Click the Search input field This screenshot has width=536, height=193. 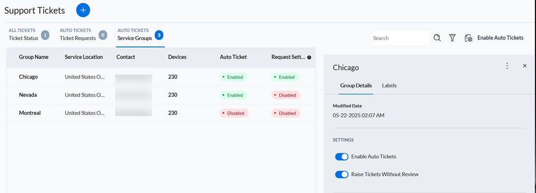point(402,38)
